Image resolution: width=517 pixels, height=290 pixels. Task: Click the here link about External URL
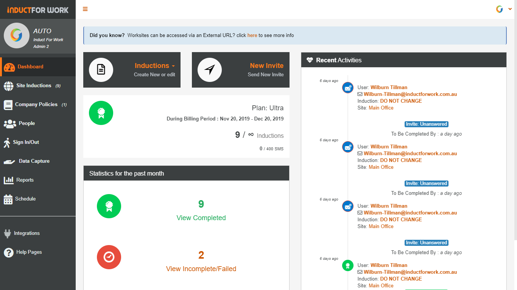pyautogui.click(x=252, y=35)
